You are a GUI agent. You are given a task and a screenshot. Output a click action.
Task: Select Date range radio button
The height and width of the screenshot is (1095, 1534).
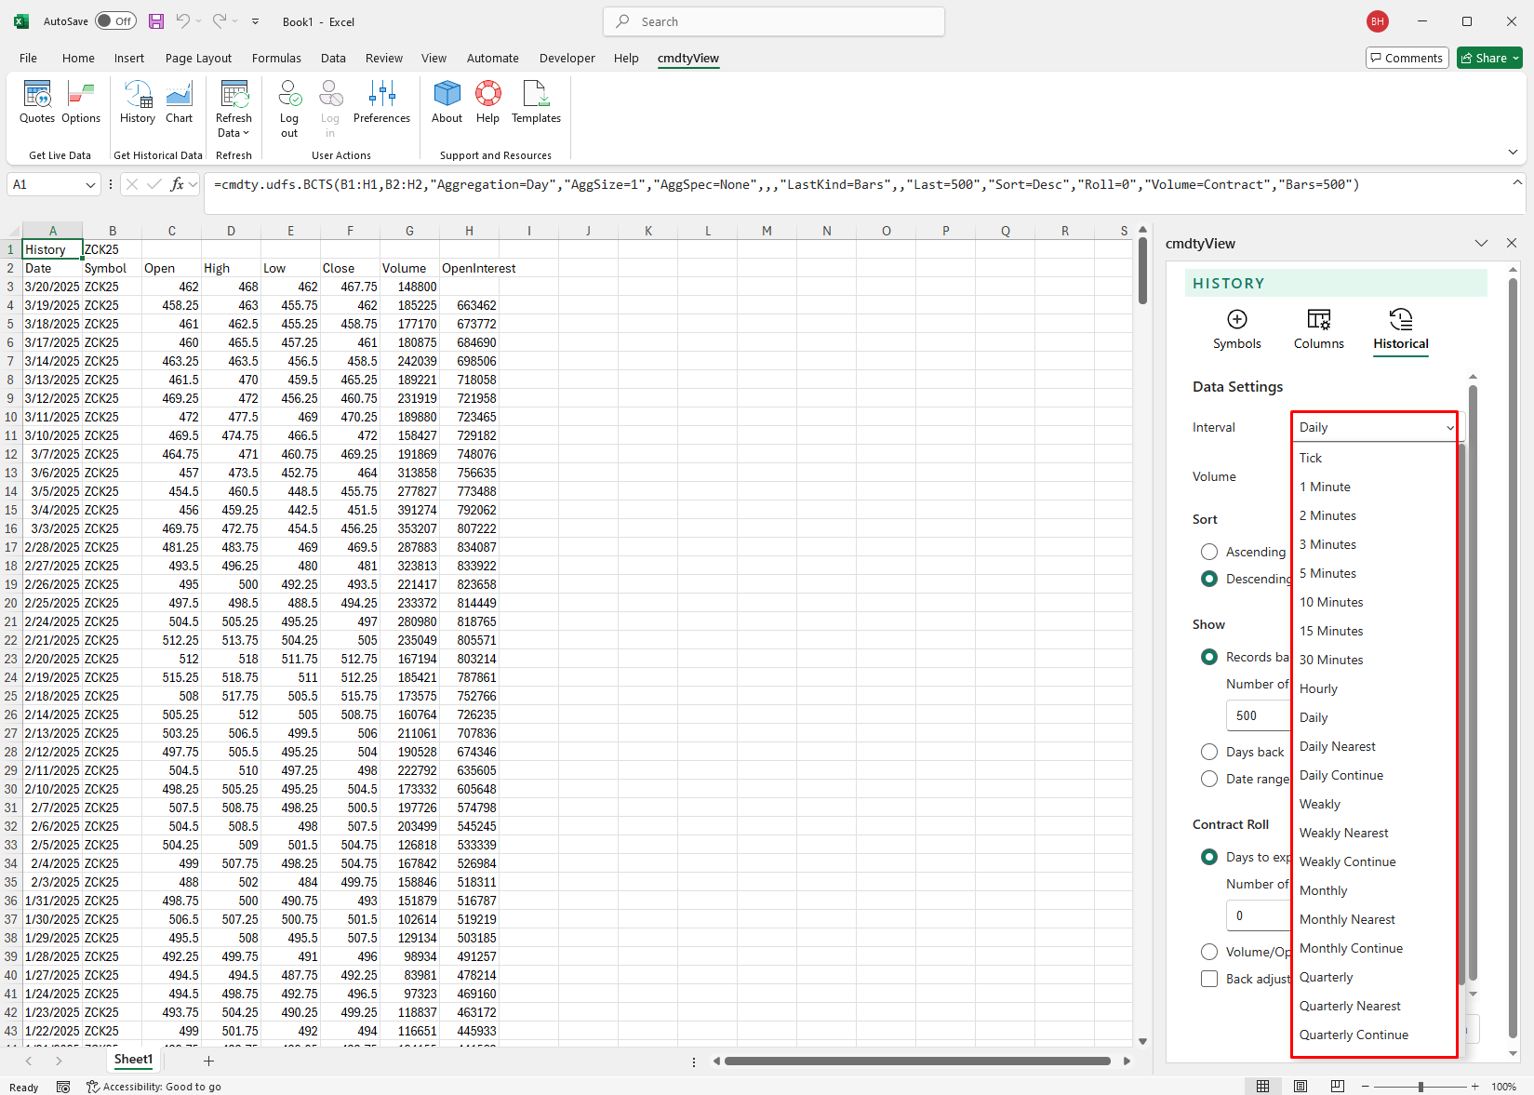click(x=1209, y=779)
